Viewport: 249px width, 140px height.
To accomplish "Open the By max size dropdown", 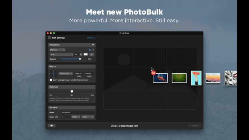I will click(66, 73).
